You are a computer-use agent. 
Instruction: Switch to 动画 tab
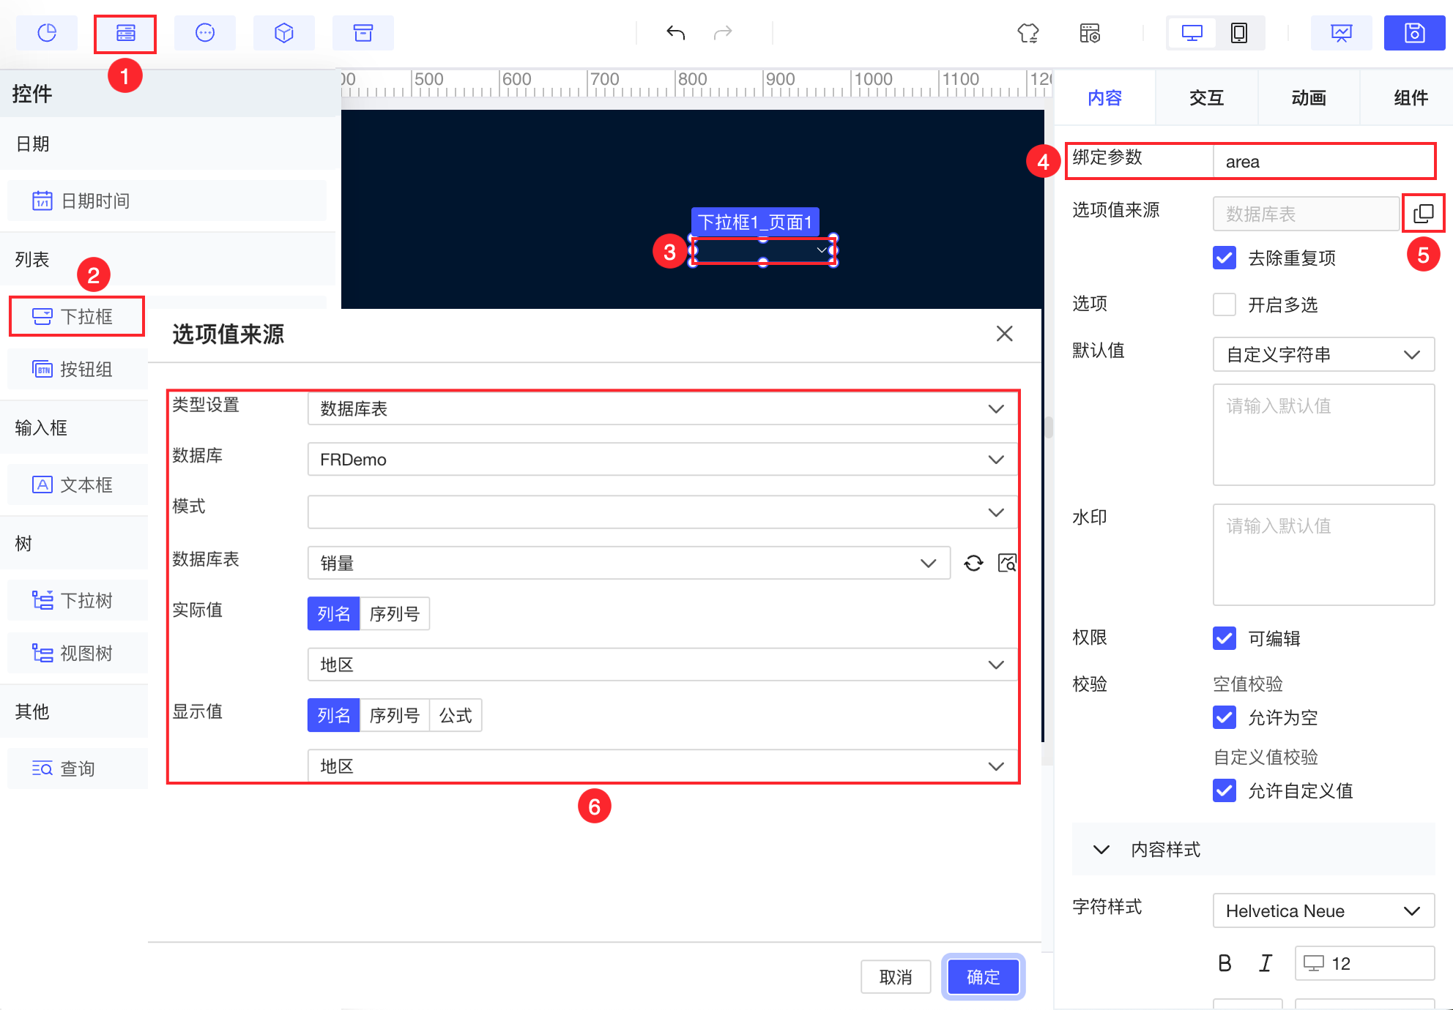pyautogui.click(x=1308, y=97)
